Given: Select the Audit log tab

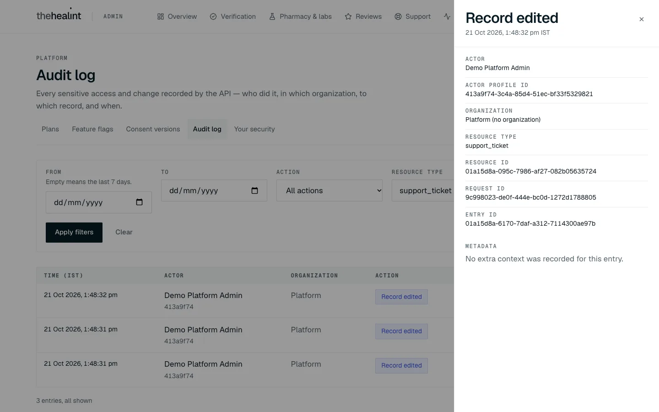Looking at the screenshot, I should pos(207,129).
